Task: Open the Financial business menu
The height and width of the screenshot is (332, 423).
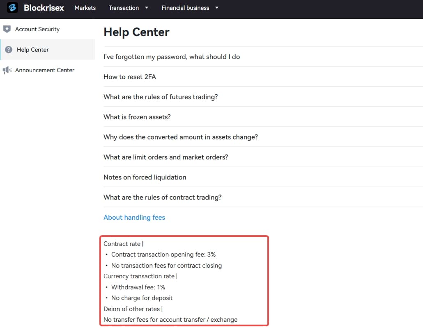Action: [185, 8]
